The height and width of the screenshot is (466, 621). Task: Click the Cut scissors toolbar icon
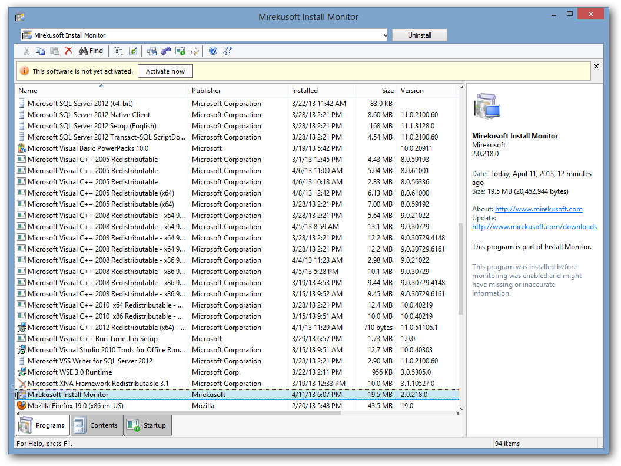[27, 51]
